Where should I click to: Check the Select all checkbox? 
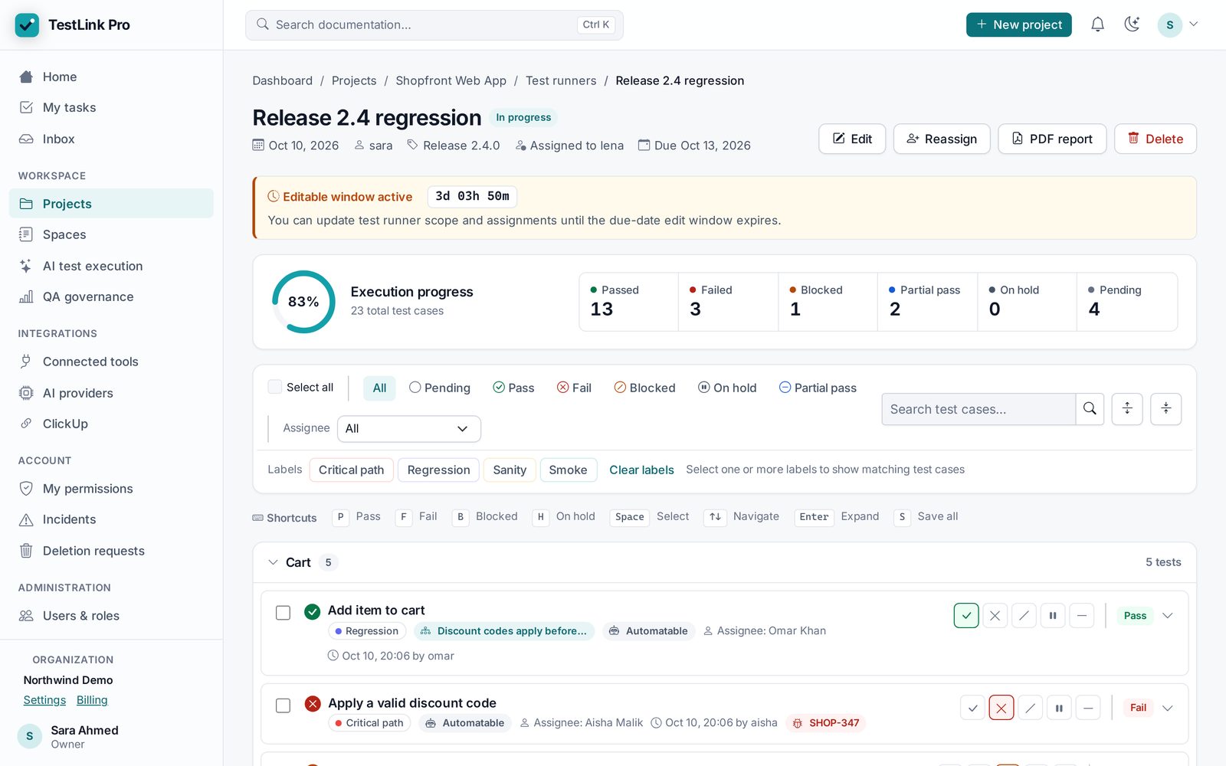(x=274, y=387)
